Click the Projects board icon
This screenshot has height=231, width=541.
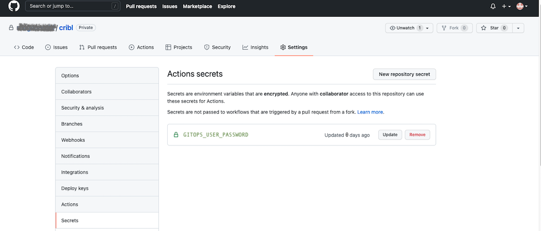168,47
